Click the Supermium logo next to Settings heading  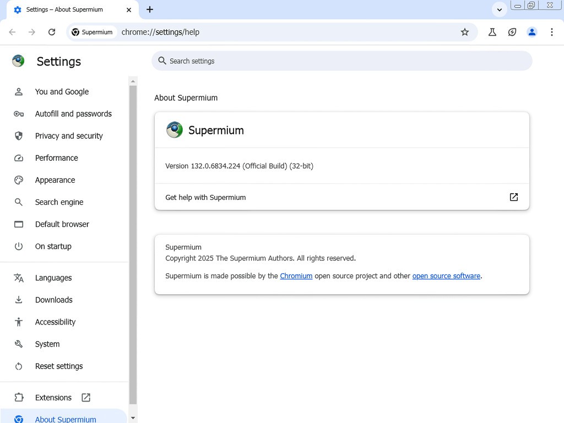[x=18, y=61]
